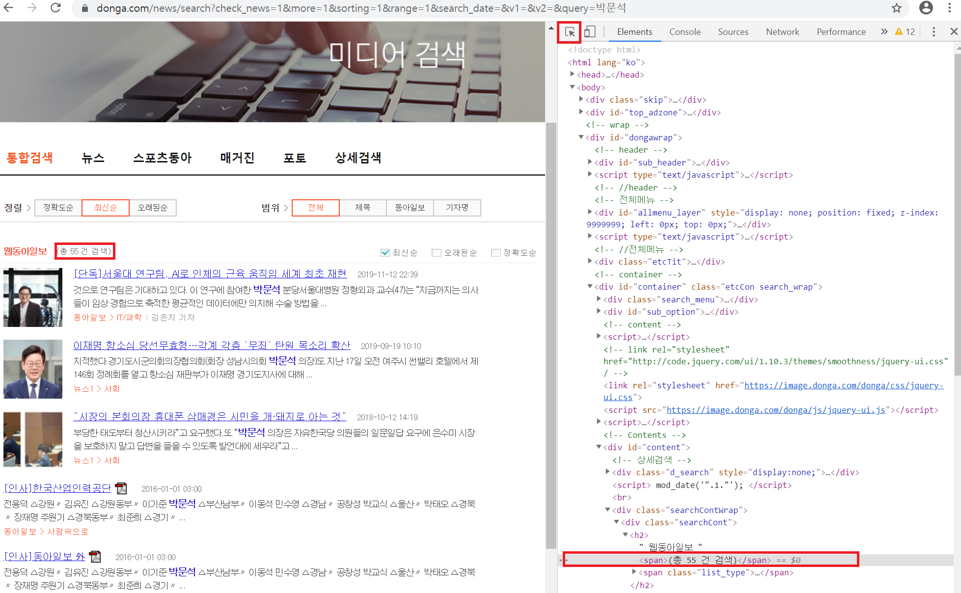The image size is (961, 593).
Task: Open the 통합검색 search tab
Action: [30, 158]
